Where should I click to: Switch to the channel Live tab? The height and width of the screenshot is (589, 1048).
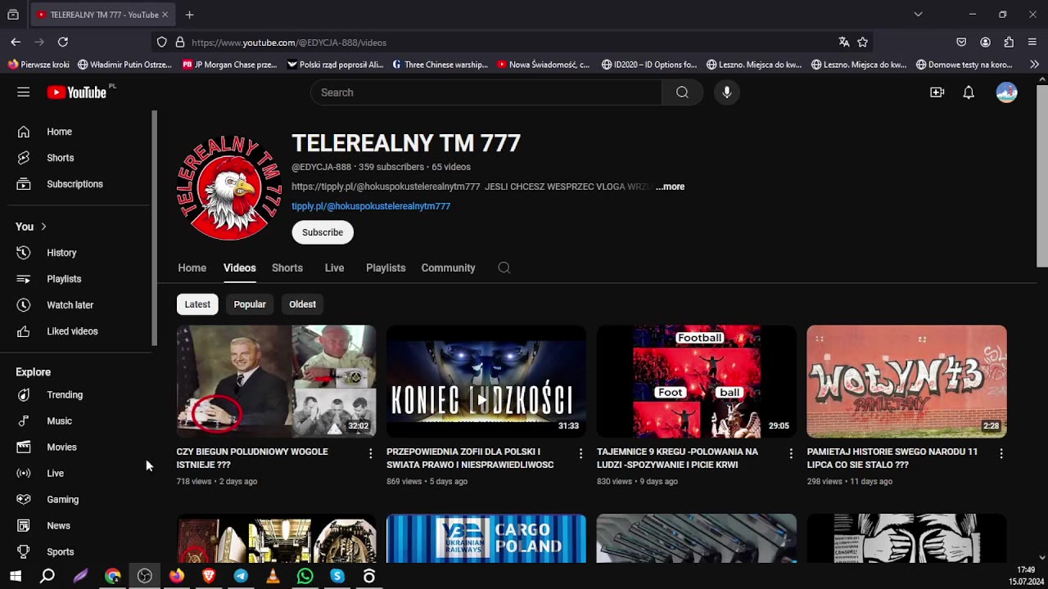coord(334,268)
